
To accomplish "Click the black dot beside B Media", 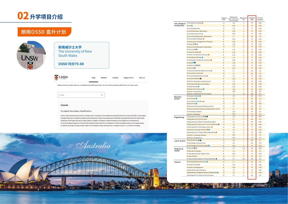I will coord(195,63).
